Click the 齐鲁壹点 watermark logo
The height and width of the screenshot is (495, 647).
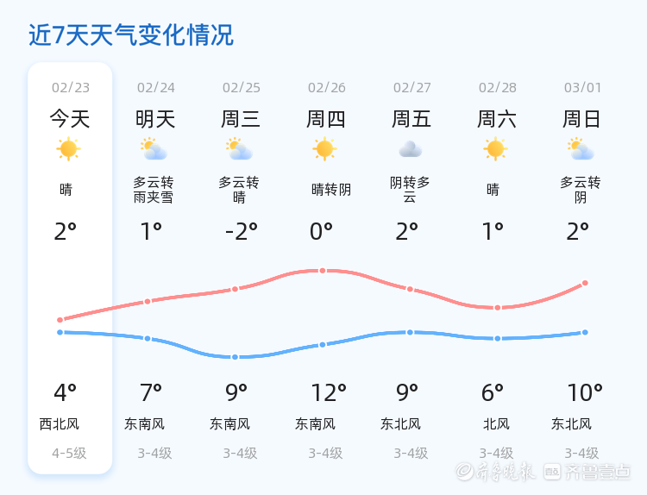click(x=597, y=471)
